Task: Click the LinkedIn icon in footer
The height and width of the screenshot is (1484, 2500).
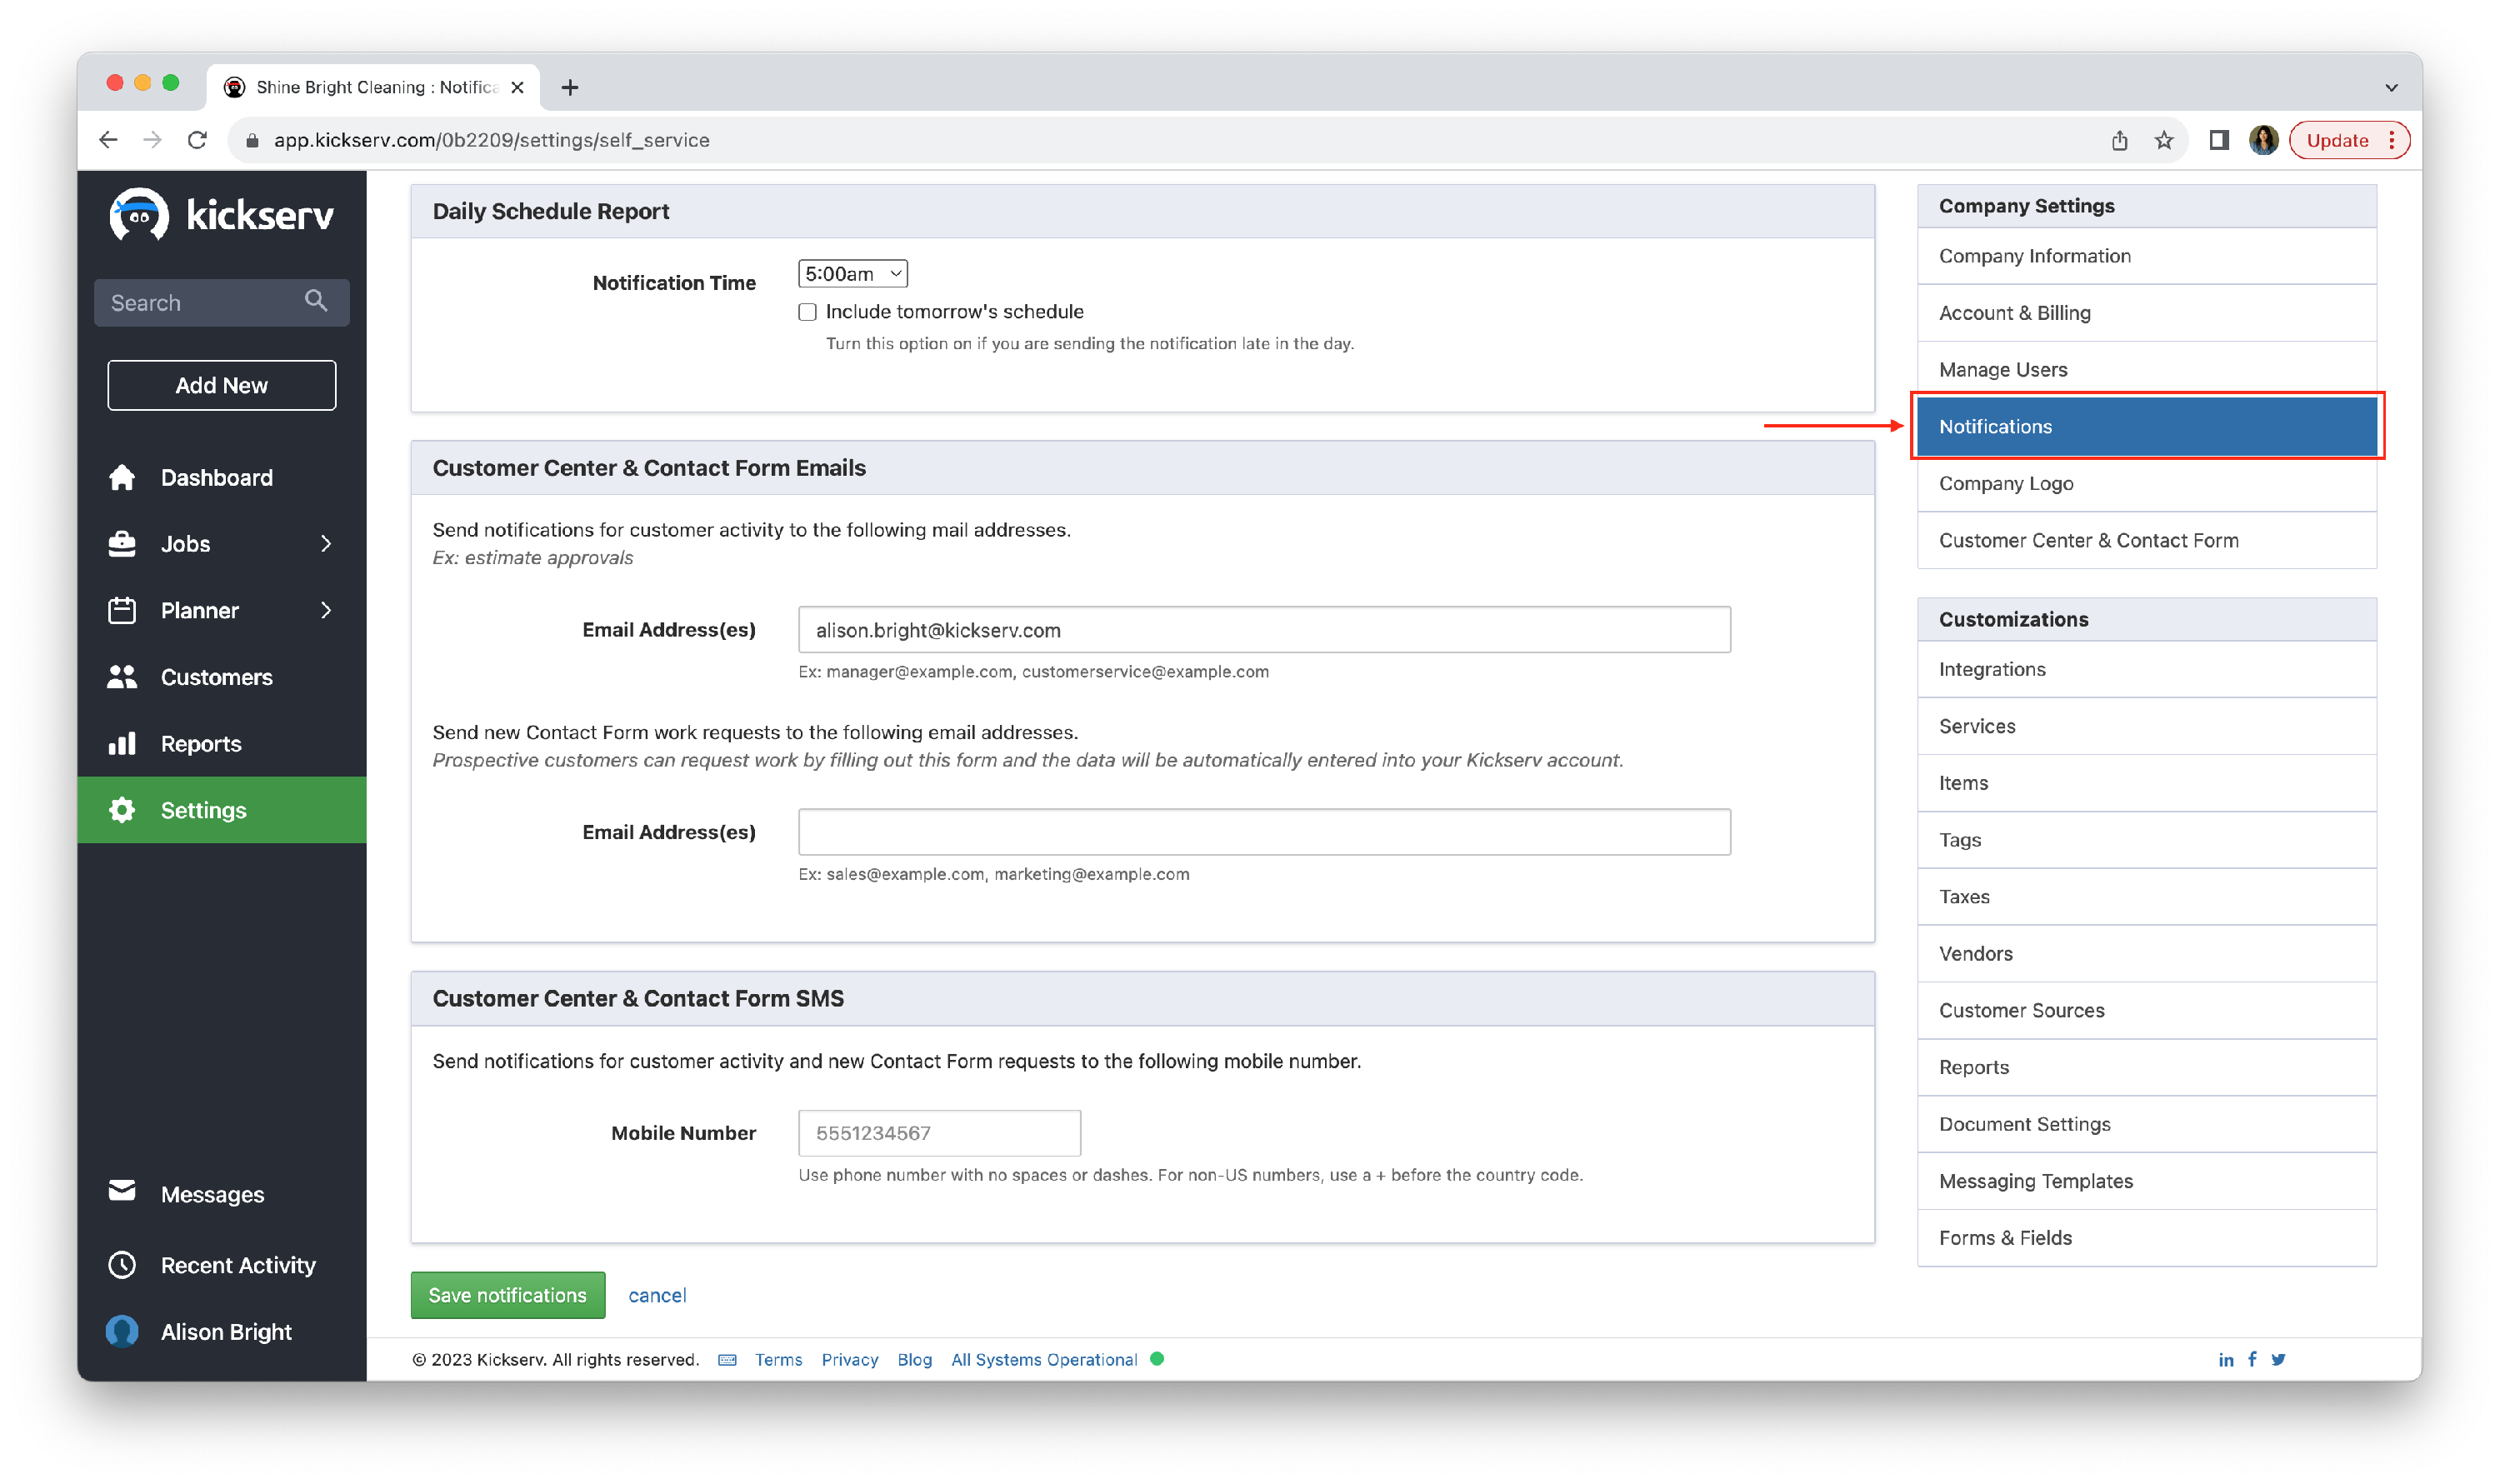Action: [x=2226, y=1360]
